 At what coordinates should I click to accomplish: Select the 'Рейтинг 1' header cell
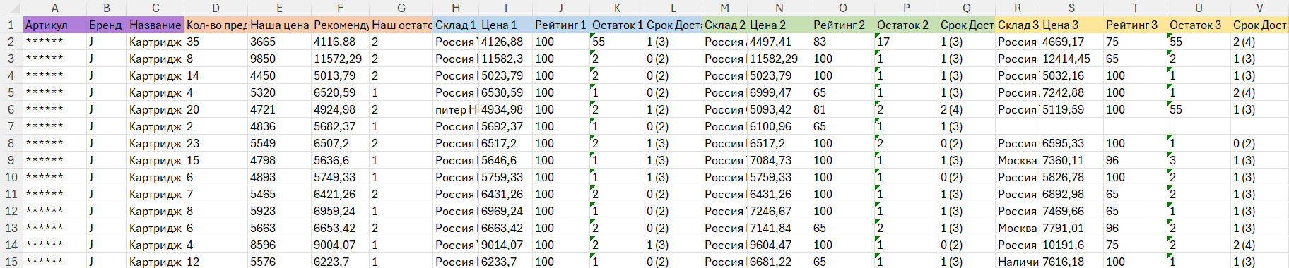(560, 25)
